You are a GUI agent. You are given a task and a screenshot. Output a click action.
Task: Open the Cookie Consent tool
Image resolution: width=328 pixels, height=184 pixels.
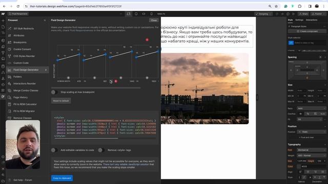point(27,49)
